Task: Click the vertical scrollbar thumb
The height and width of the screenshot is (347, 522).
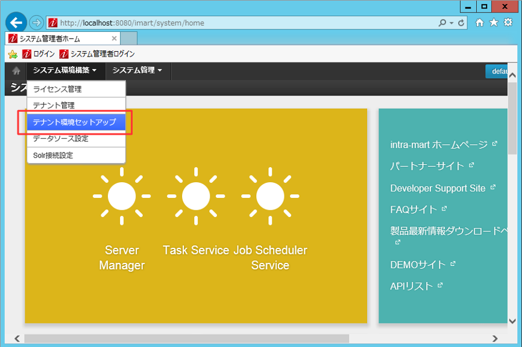Action: (513, 118)
